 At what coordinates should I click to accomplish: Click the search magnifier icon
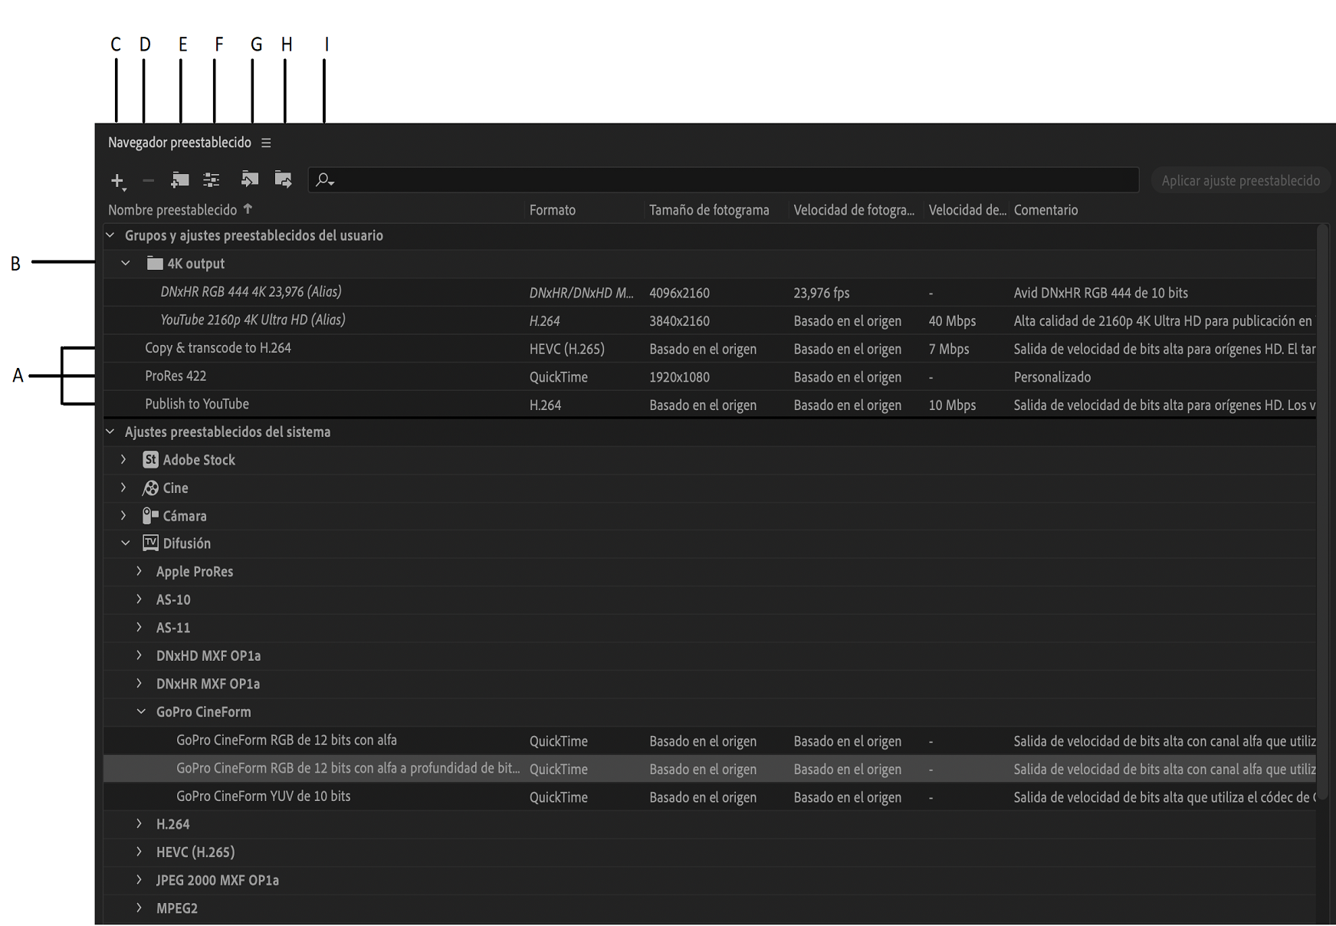click(x=324, y=180)
